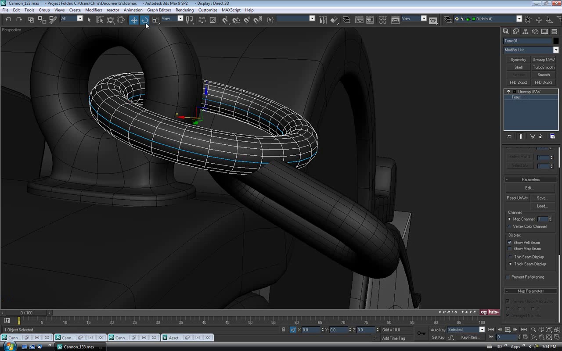Activate the Select and Link tool

(x=31, y=19)
